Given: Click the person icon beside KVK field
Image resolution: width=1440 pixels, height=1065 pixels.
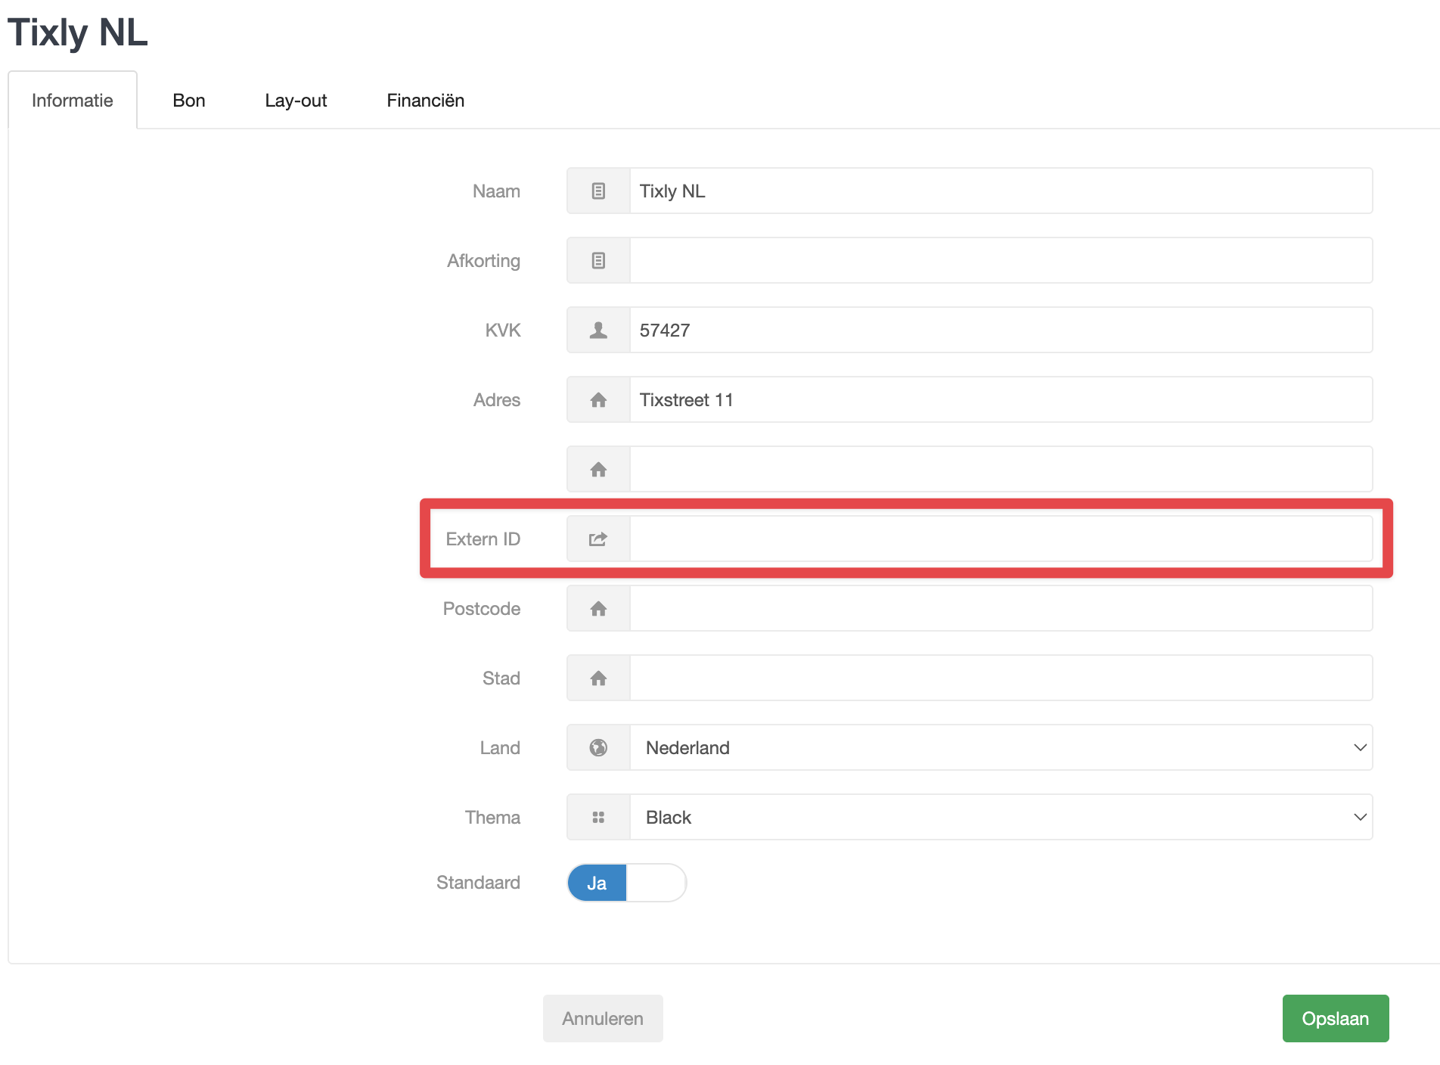Looking at the screenshot, I should point(598,331).
